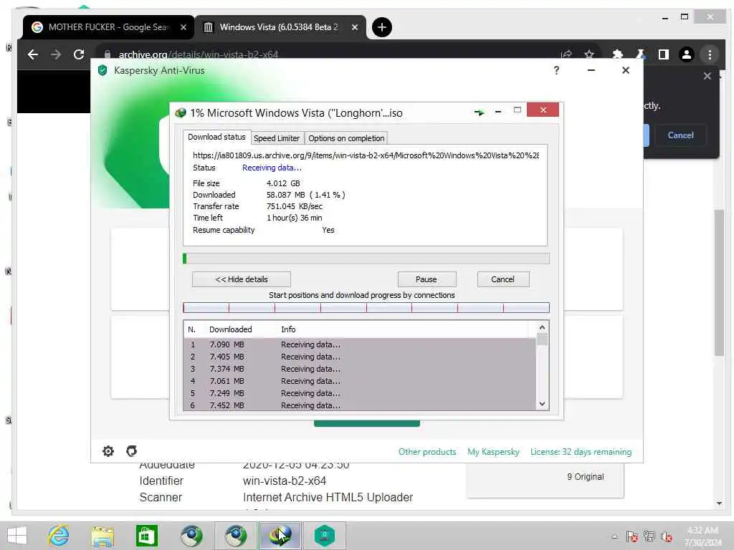Select connection row 5 with 7.249 MB
734x550 pixels.
pos(360,393)
